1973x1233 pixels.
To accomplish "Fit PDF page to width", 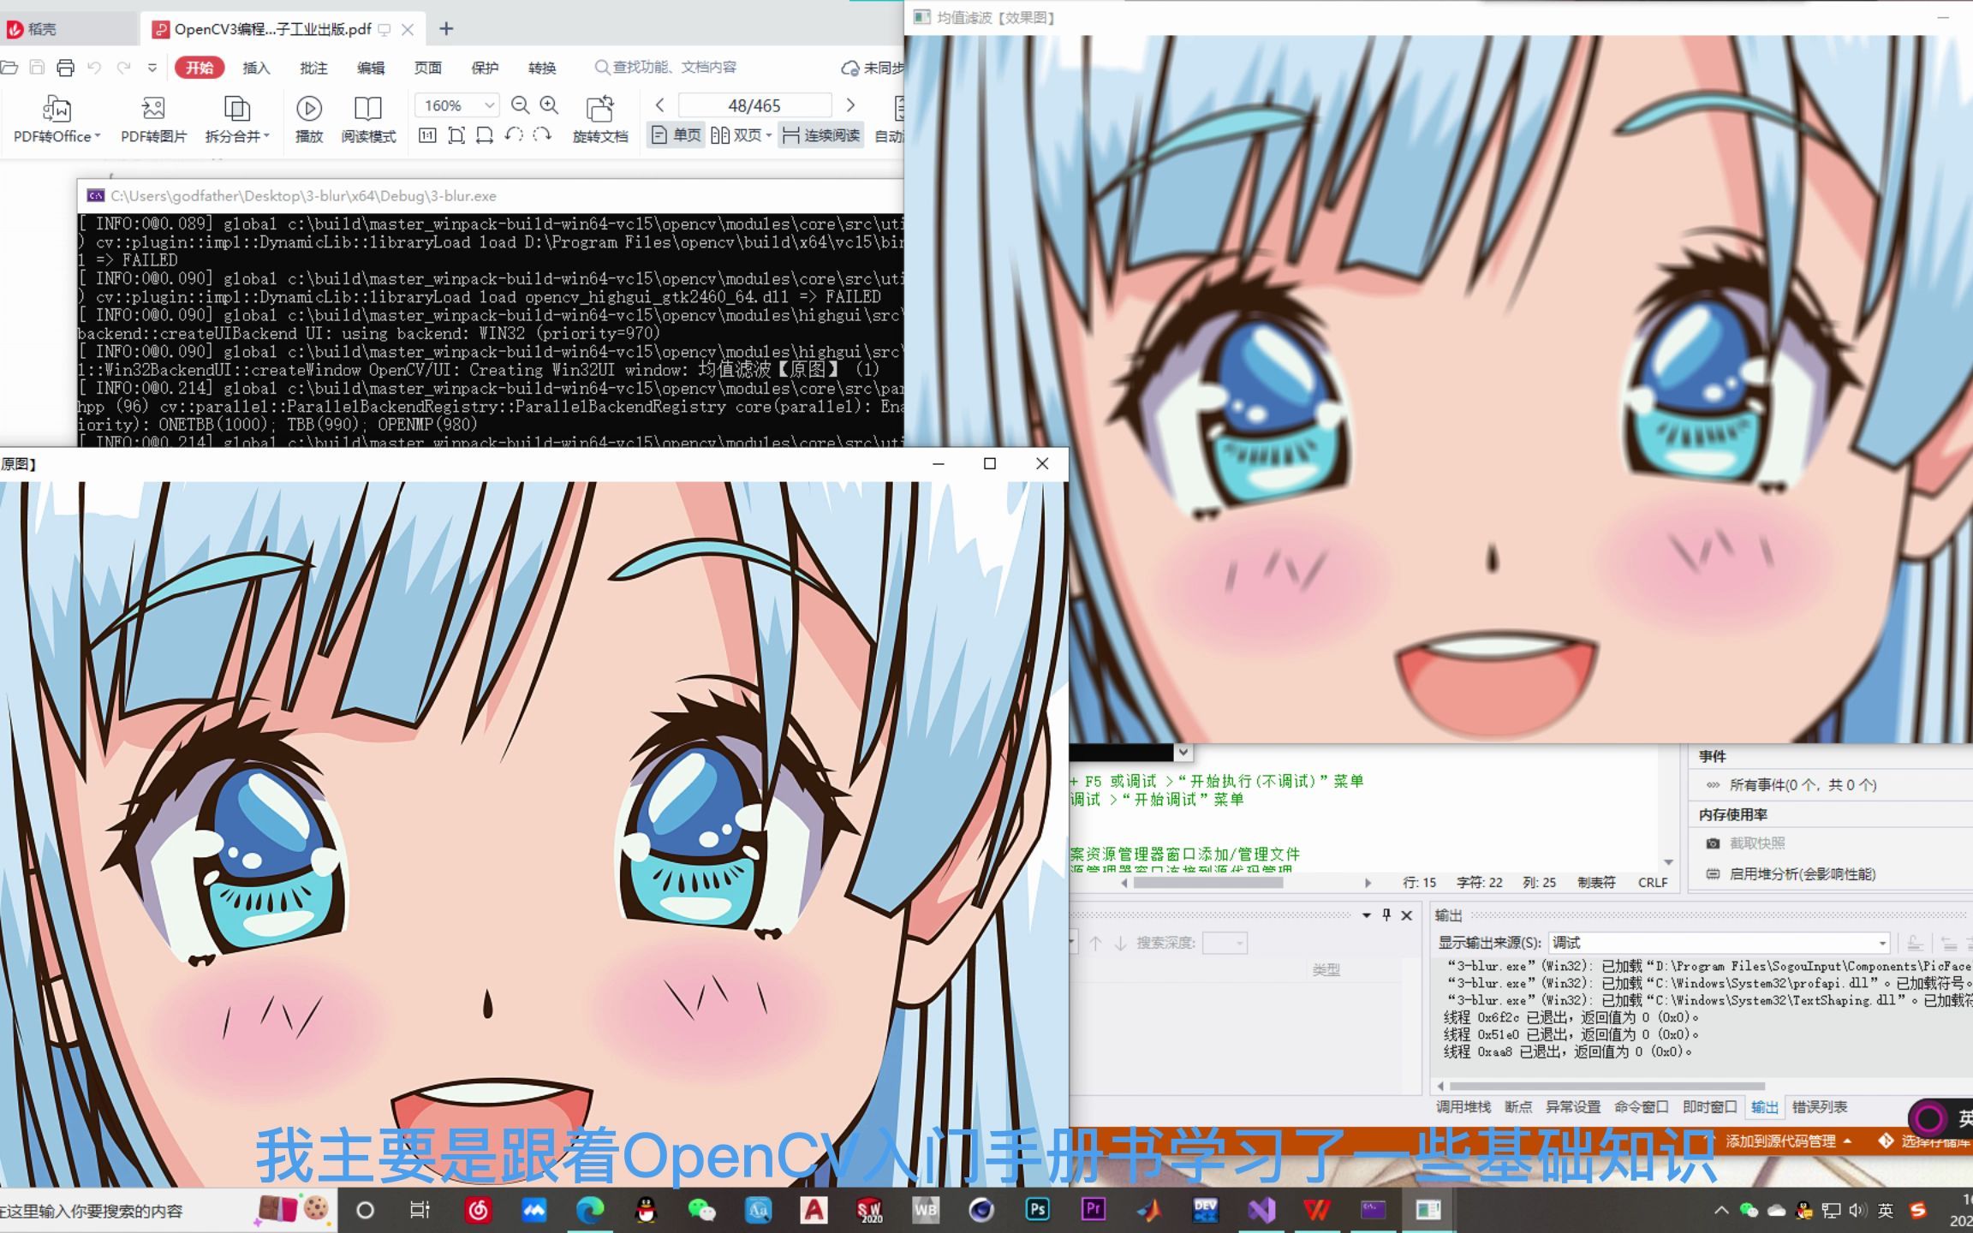I will tap(485, 135).
